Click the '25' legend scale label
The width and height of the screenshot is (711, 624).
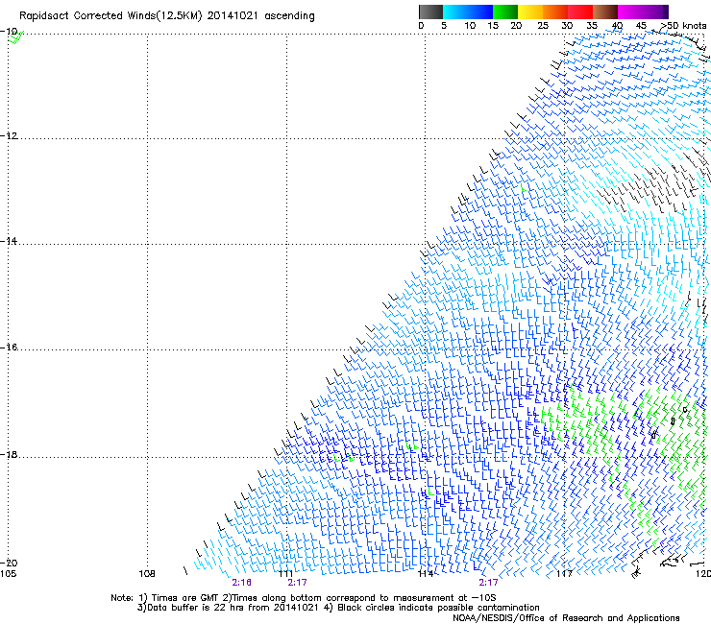pyautogui.click(x=543, y=26)
